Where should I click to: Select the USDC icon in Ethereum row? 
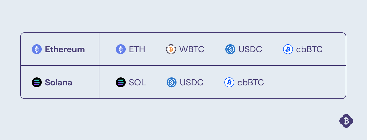[x=230, y=49]
